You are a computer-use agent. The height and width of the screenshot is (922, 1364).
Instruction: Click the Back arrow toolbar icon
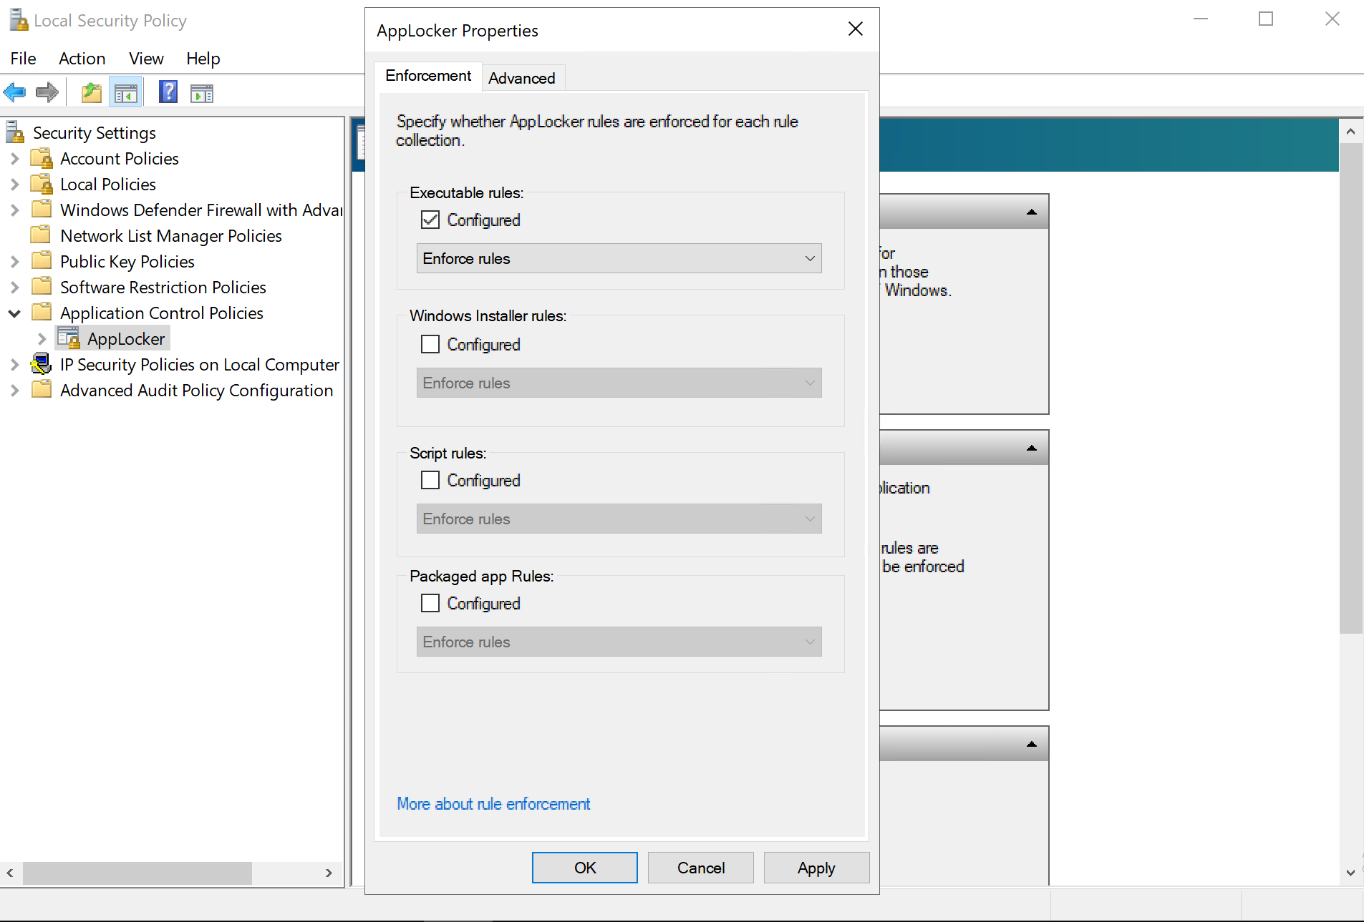(x=15, y=92)
